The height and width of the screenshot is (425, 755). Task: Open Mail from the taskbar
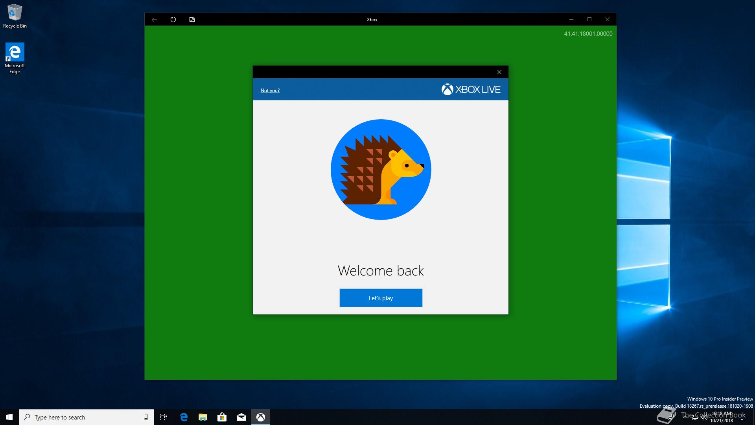[241, 417]
